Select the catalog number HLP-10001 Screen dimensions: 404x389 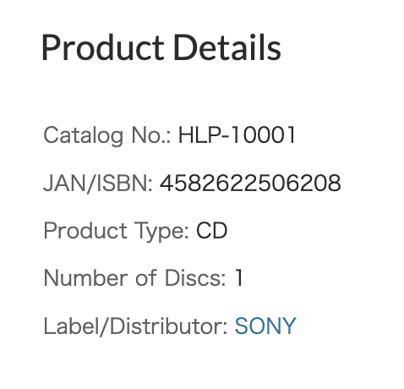coord(237,134)
